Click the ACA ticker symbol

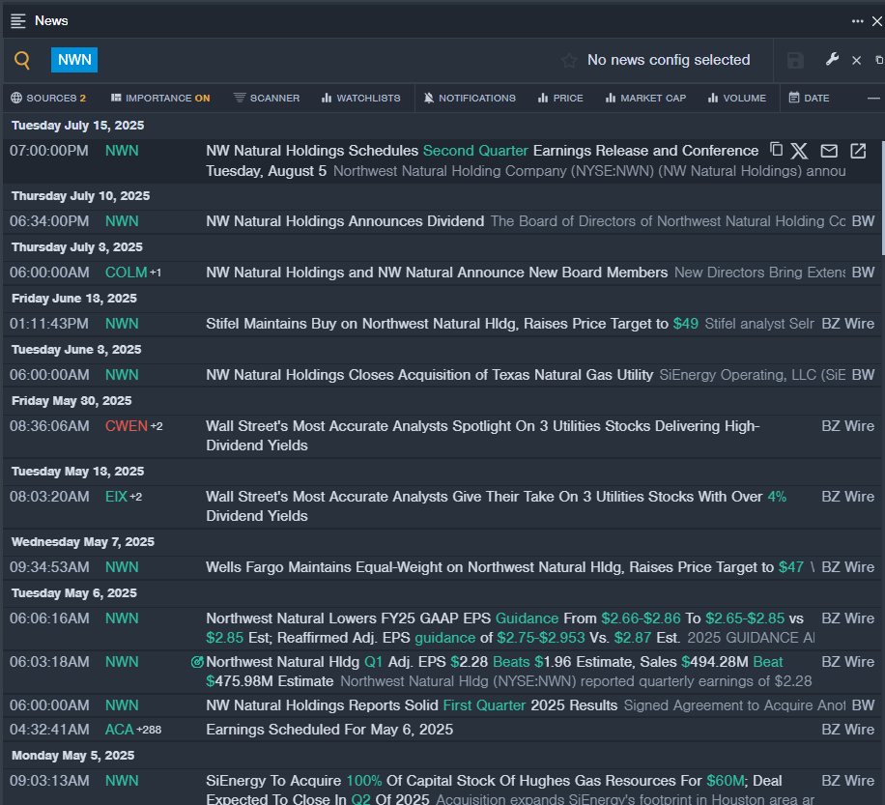[119, 730]
